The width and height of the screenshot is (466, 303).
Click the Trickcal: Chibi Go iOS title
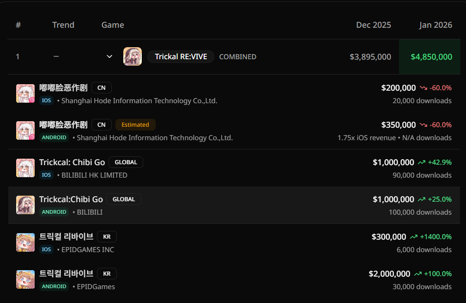pyautogui.click(x=72, y=162)
